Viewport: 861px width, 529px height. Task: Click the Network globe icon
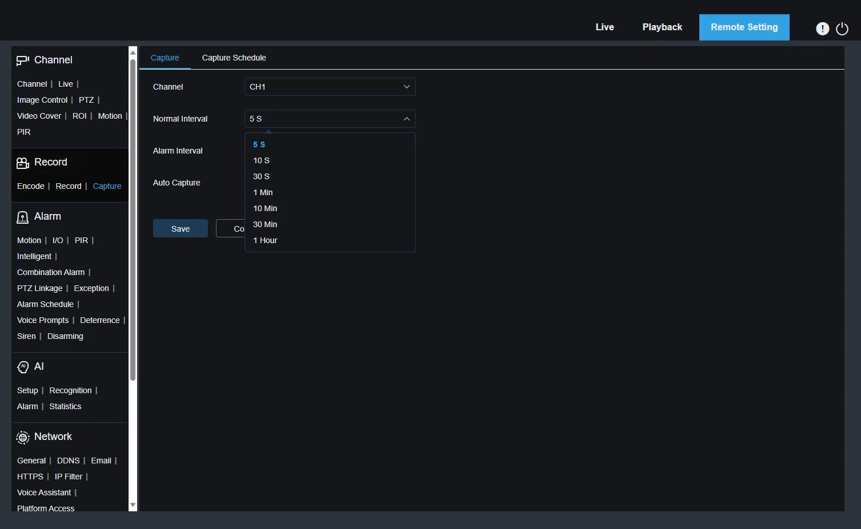(x=23, y=437)
